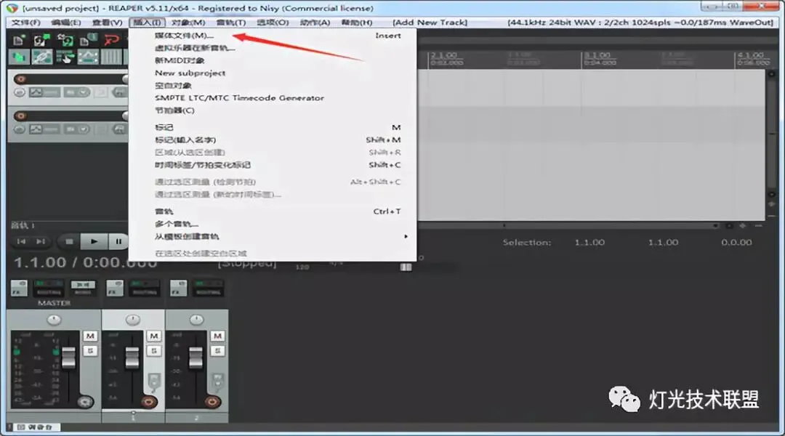Click the Save Project toolbar icon
Screen dimensions: 785x436
(x=65, y=39)
